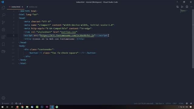194x109 pixels.
Task: Change the UTF-8 file encoding
Action: [168, 104]
